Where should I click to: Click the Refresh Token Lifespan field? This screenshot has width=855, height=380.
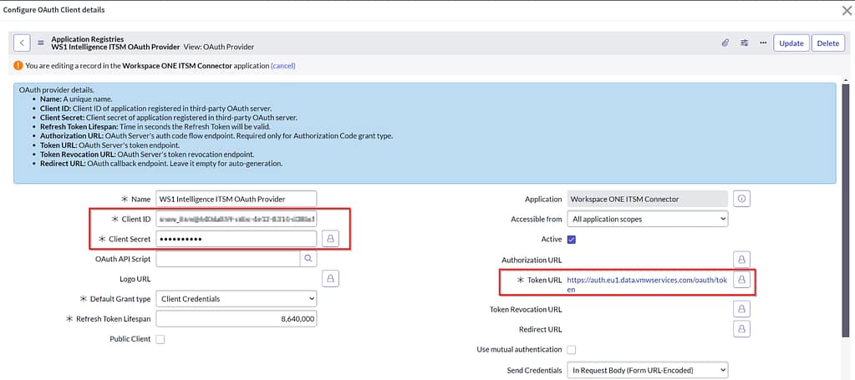point(236,319)
